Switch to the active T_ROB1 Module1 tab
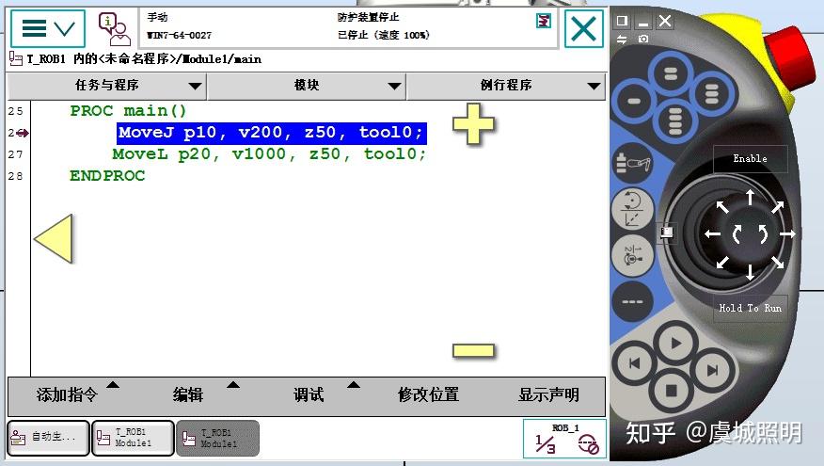824x466 pixels. point(133,438)
